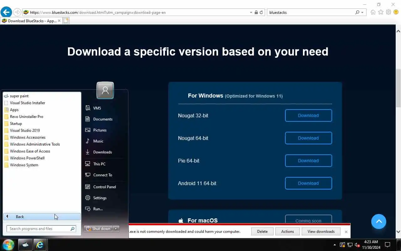Close the download notification bar
The image size is (401, 251).
click(346, 232)
